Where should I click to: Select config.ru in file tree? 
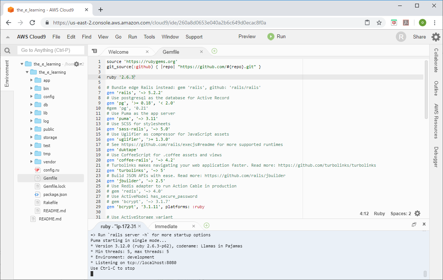pos(51,170)
